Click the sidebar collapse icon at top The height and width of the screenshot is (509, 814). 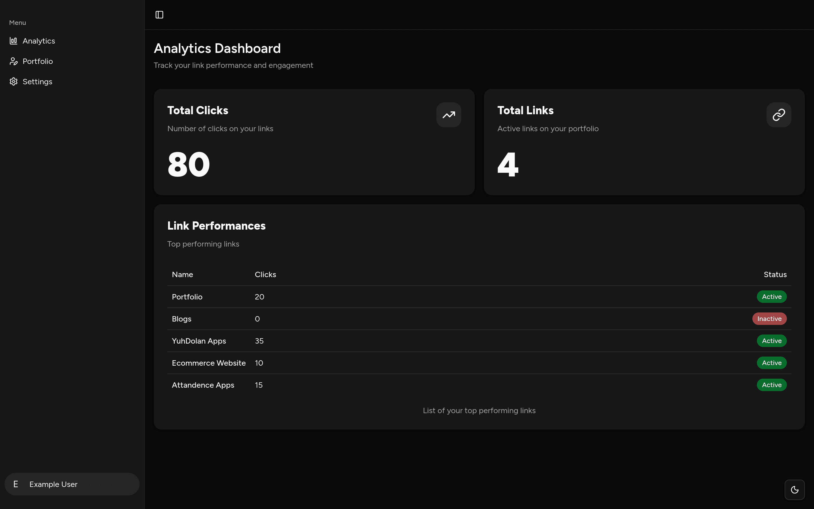point(159,14)
